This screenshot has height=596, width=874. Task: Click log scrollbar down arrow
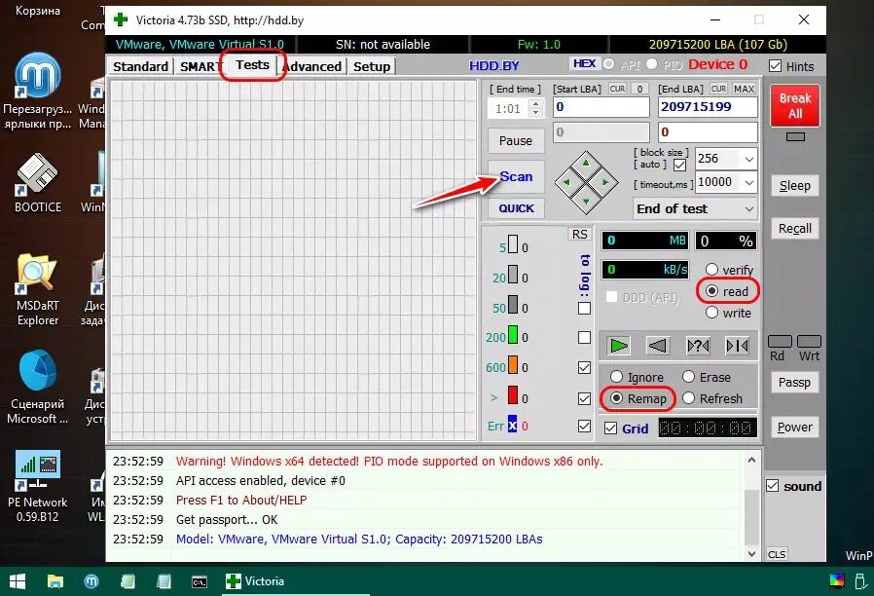tap(751, 553)
